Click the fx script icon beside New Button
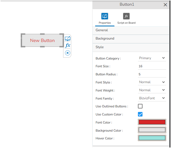The height and width of the screenshot is (148, 171). tap(68, 45)
